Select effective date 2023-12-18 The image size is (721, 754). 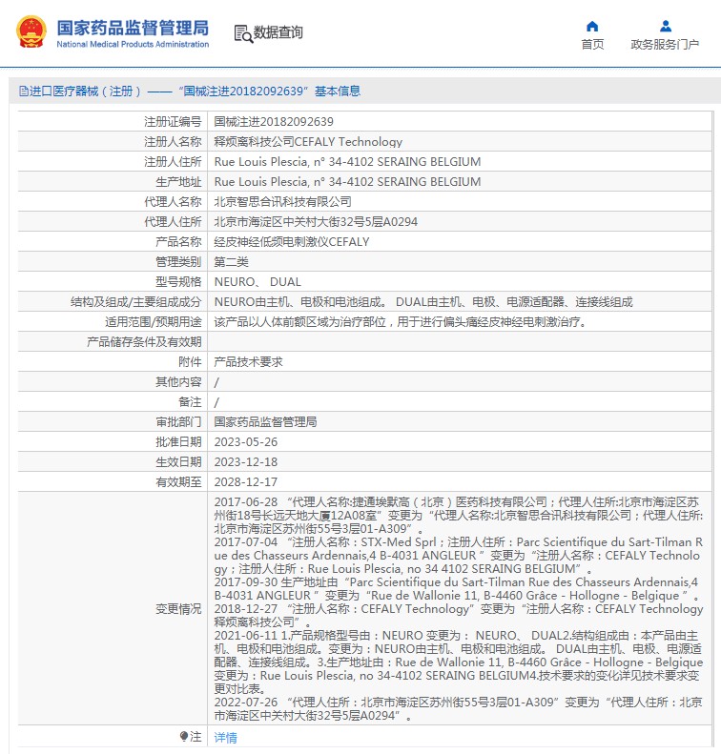tap(246, 462)
